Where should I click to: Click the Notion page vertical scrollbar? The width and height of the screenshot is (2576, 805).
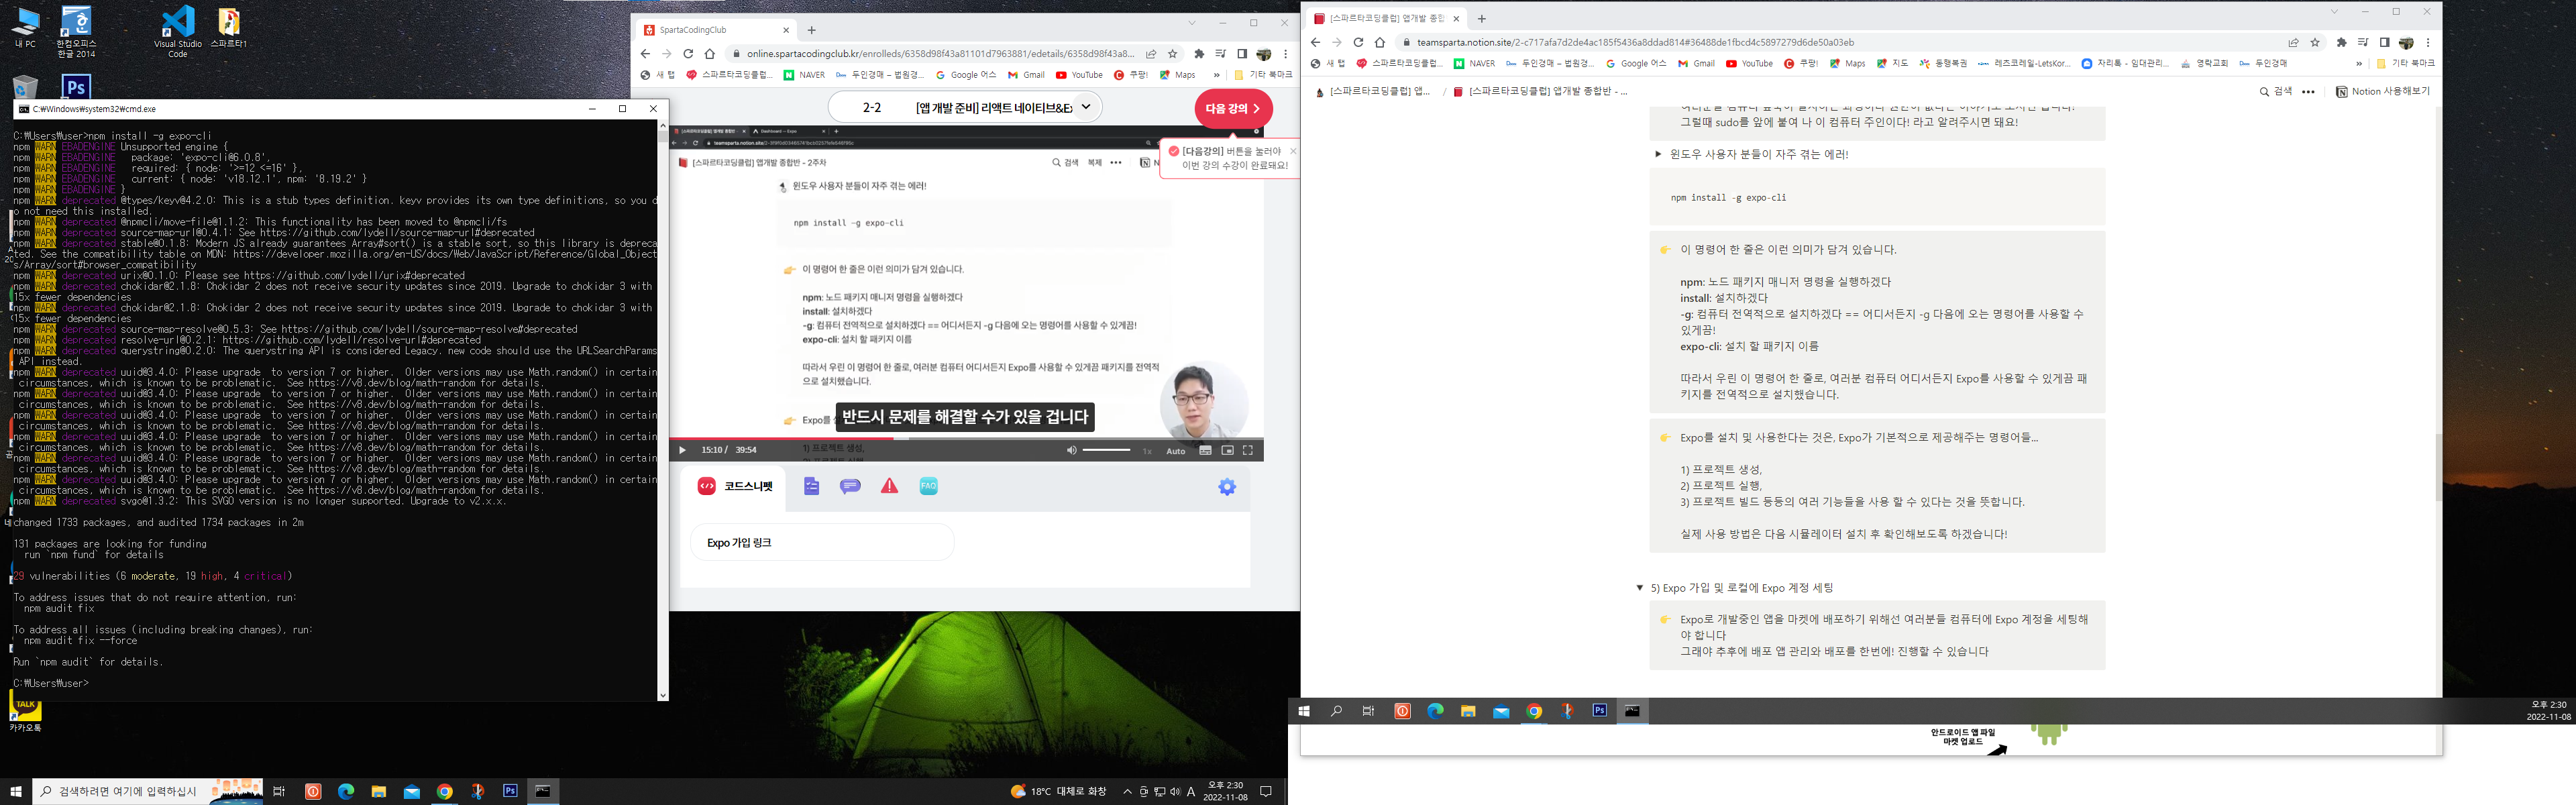click(2438, 468)
